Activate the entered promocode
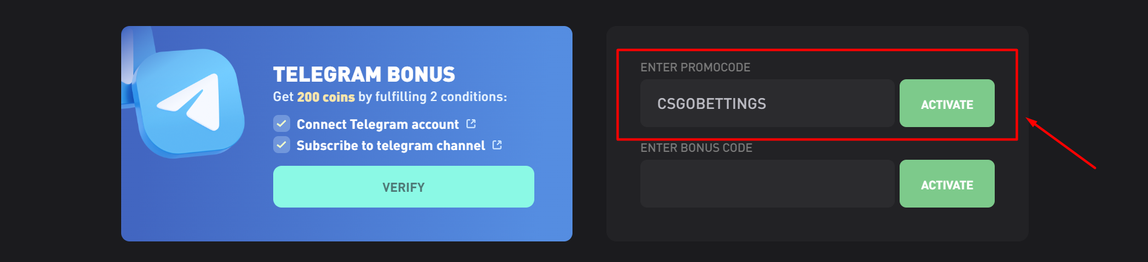The height and width of the screenshot is (262, 1148). tap(946, 103)
